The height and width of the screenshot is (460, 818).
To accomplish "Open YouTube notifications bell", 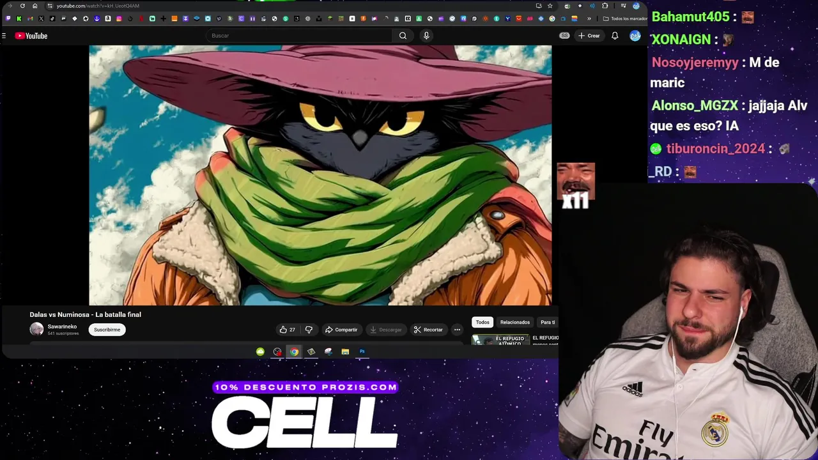I will click(615, 36).
